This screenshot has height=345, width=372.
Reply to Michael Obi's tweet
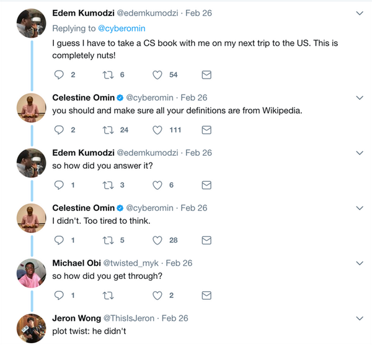pyautogui.click(x=60, y=295)
